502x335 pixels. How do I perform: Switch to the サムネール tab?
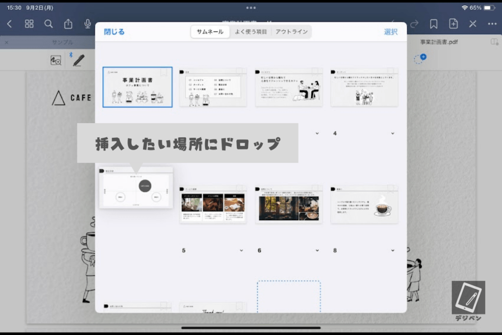tap(210, 32)
